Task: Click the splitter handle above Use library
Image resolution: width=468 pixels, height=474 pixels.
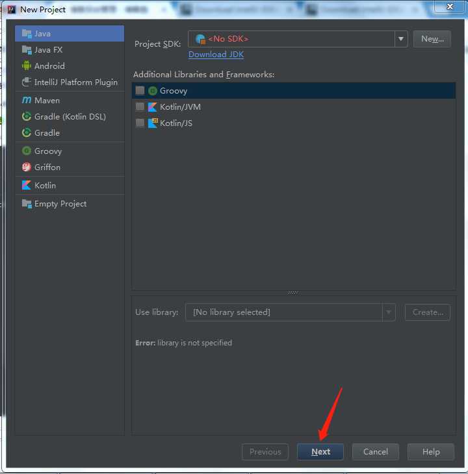Action: click(x=292, y=293)
